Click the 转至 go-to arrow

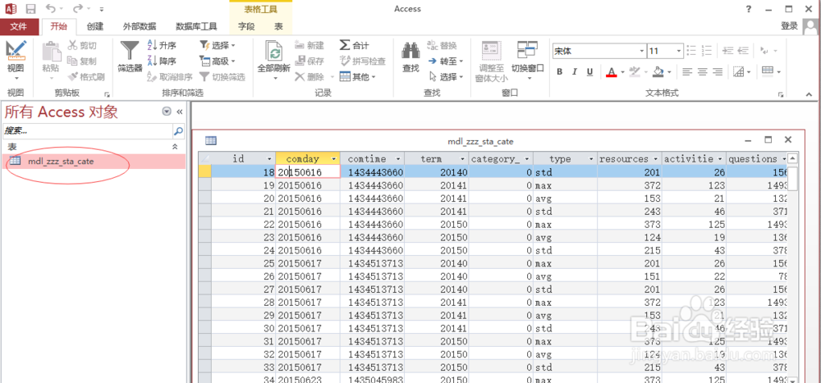433,62
